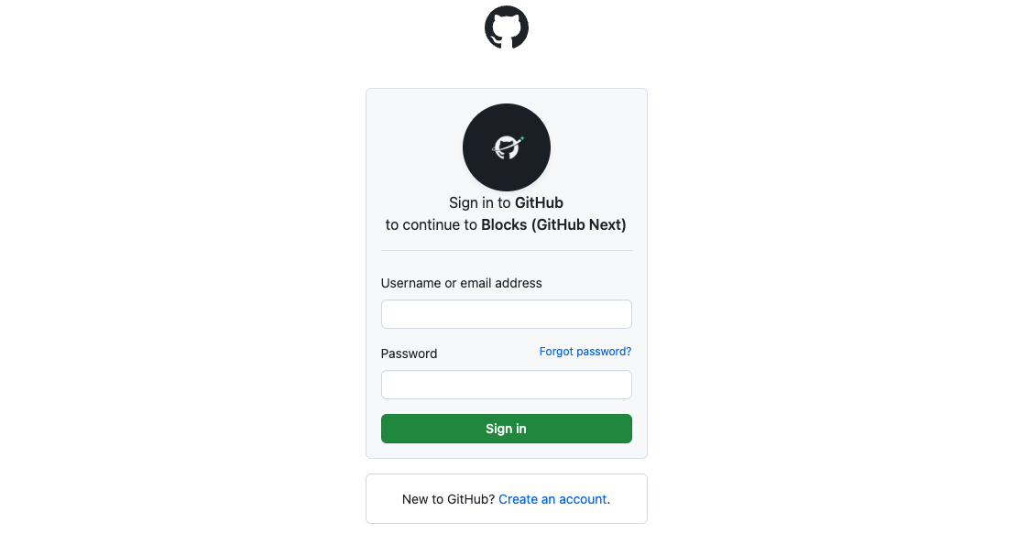Viewport: 1028px width, 544px height.
Task: Focus the Username or email address field
Action: [506, 313]
